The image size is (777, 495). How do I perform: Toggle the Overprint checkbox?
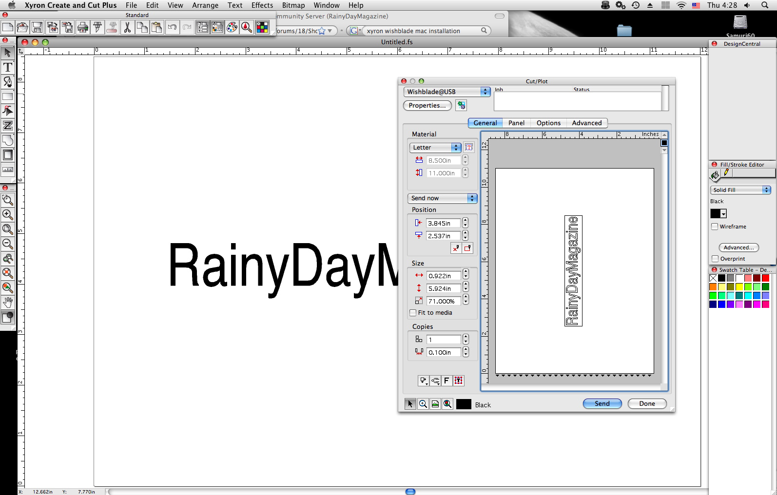(x=715, y=259)
